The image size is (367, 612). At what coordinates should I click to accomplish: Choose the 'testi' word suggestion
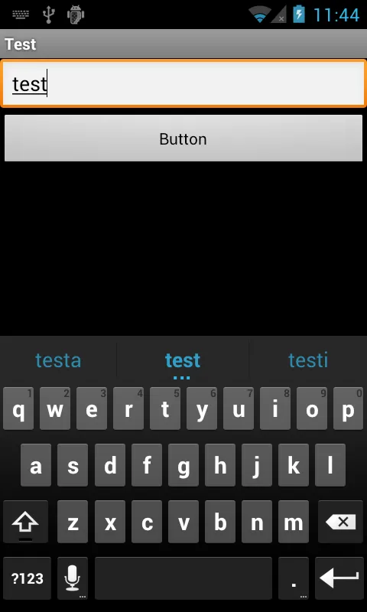(x=308, y=360)
